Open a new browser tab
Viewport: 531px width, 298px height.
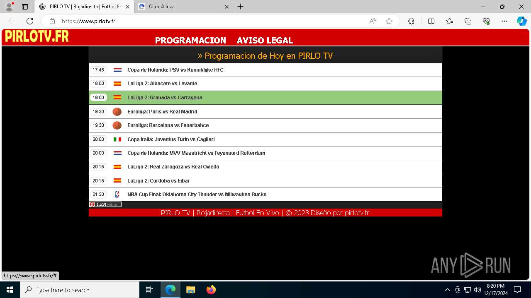click(241, 7)
